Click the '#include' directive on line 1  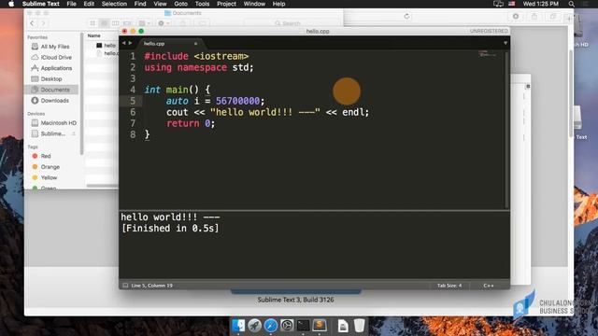click(166, 56)
